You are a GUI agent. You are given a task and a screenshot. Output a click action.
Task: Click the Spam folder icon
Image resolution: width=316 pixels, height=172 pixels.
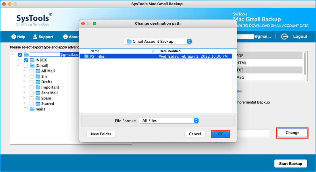(x=38, y=98)
